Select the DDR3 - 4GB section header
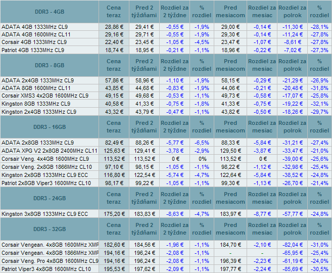332x273 pixels. (x=50, y=12)
